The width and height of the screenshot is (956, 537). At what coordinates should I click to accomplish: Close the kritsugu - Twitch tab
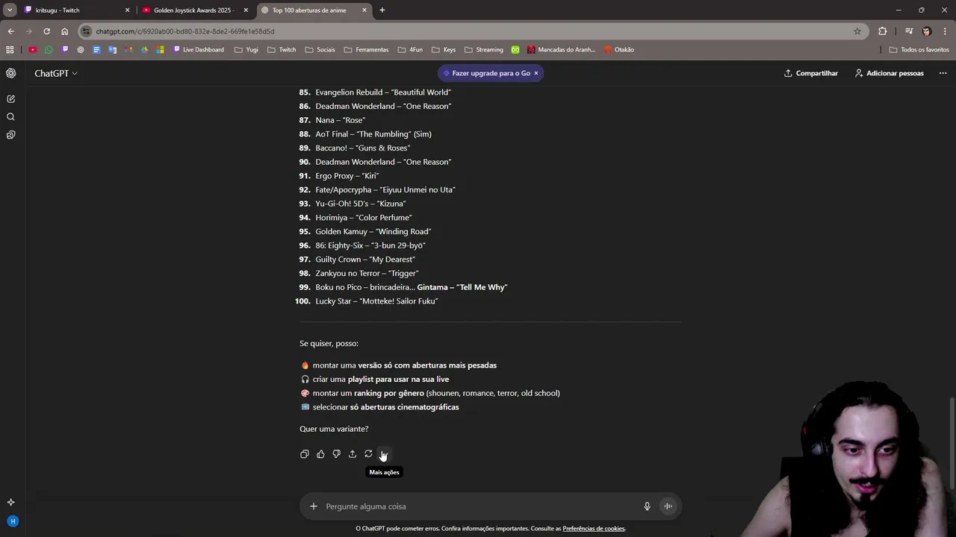[x=127, y=10]
